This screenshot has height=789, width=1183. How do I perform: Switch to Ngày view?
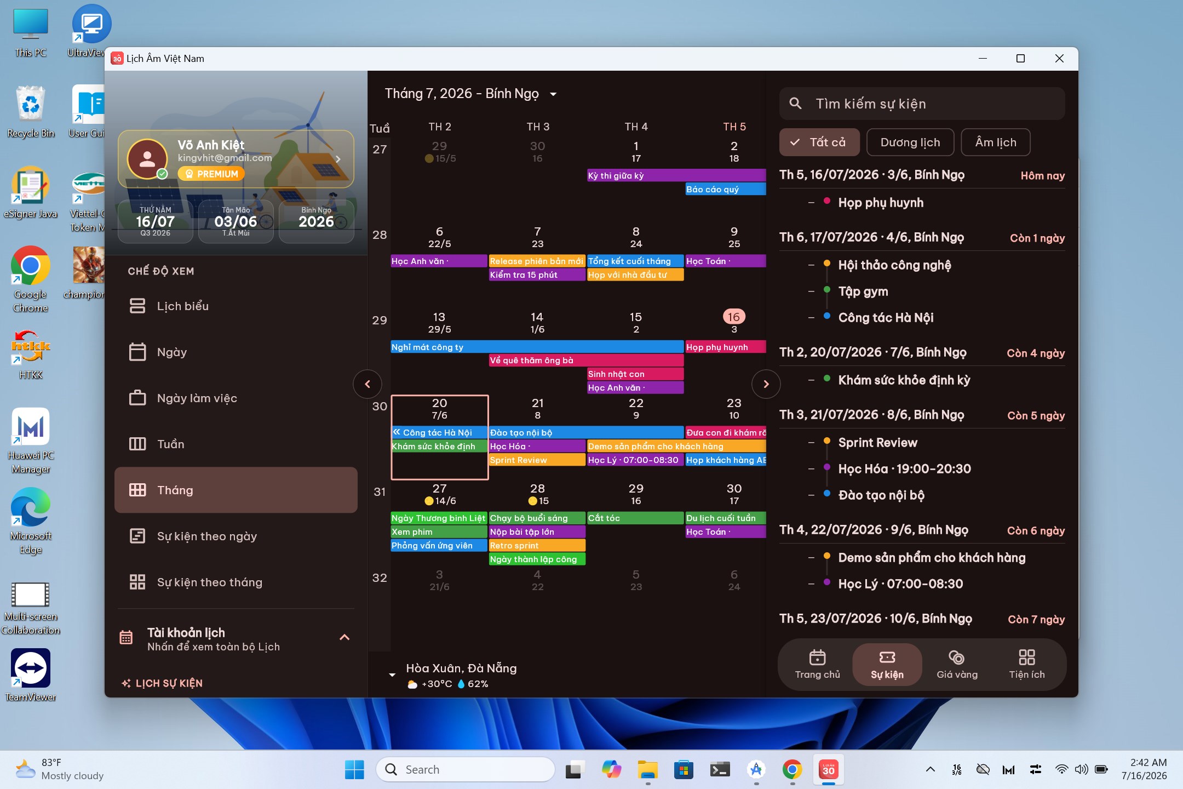pyautogui.click(x=236, y=352)
